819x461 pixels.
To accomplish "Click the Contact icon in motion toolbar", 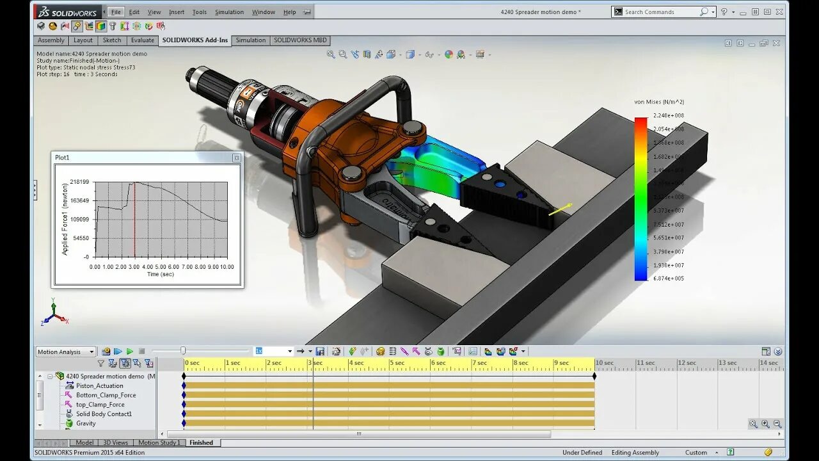I will point(428,352).
